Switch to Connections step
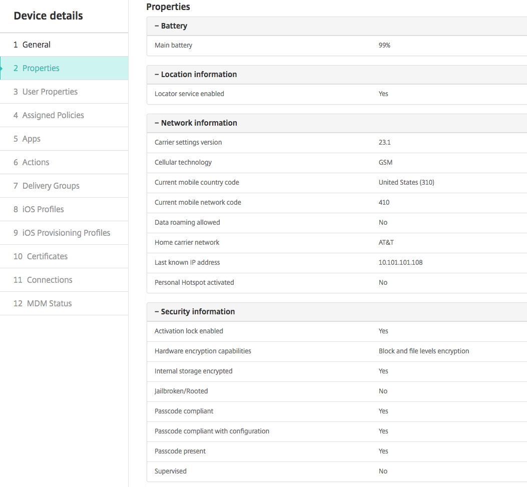 [x=50, y=280]
